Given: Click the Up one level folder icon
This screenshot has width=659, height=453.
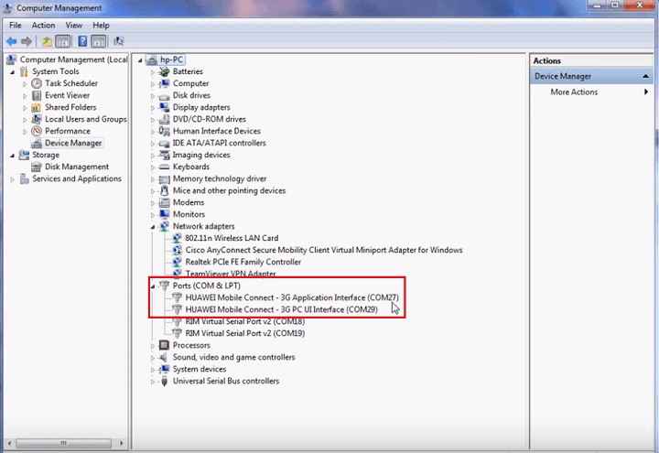Looking at the screenshot, I should (47, 41).
